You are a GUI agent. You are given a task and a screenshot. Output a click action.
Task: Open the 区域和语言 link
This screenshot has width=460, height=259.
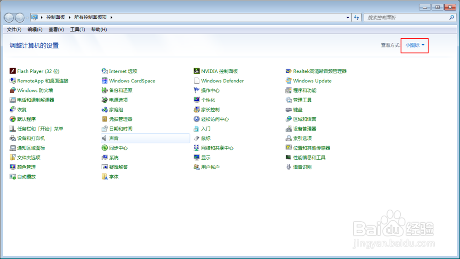(305, 119)
